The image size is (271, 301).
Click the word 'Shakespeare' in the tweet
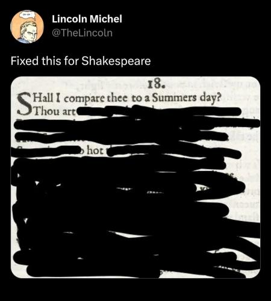tap(116, 61)
